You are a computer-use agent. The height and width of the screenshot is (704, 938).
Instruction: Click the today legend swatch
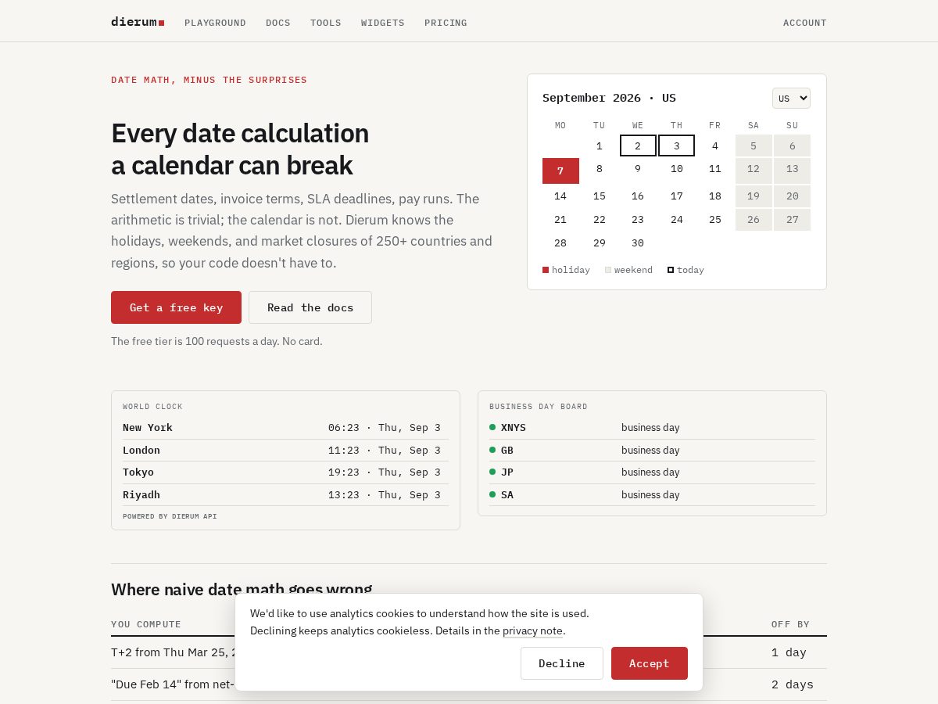[671, 270]
